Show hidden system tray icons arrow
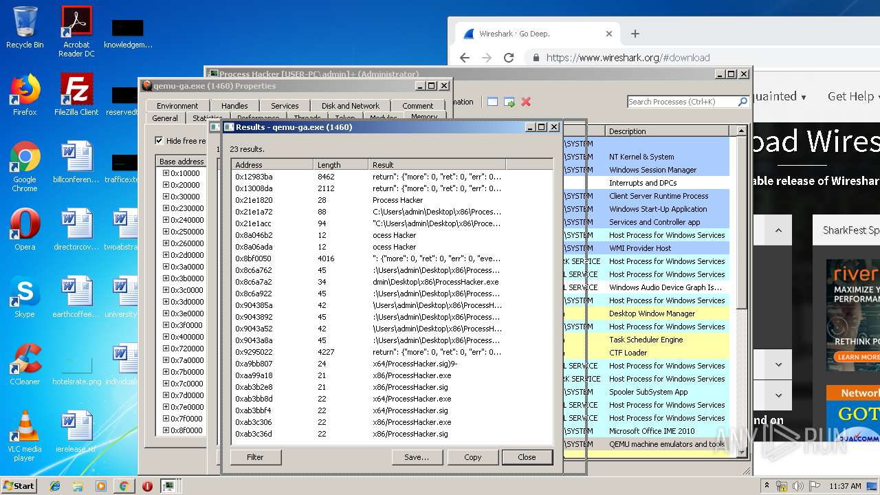880x495 pixels. 767,486
